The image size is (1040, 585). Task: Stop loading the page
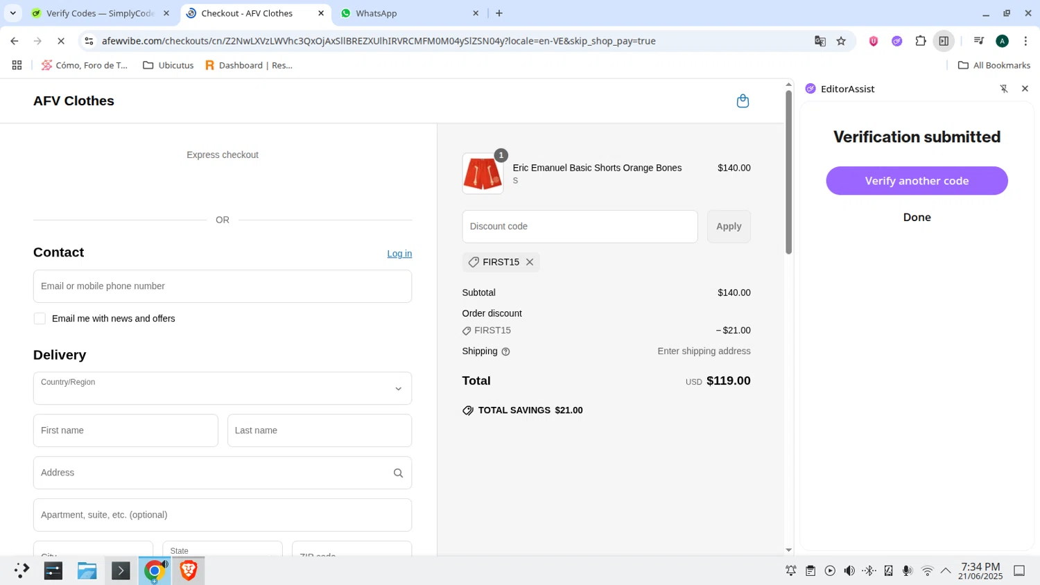61,41
